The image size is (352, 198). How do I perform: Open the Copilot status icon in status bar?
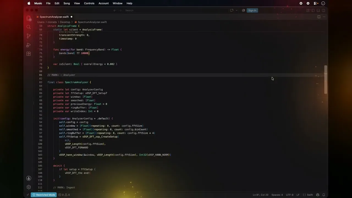[318, 195]
